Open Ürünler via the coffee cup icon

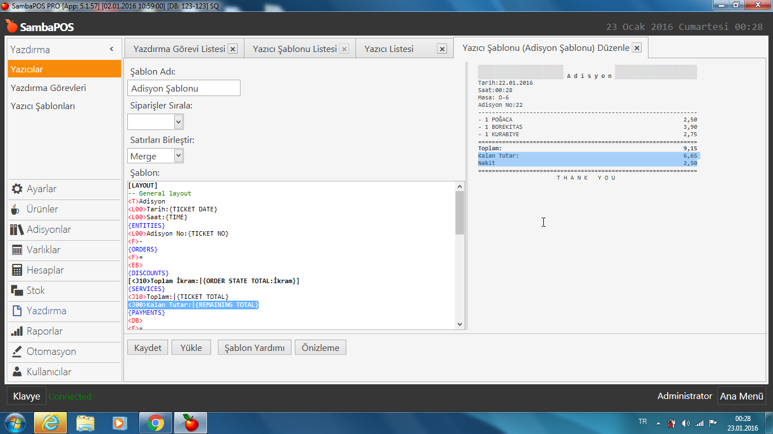point(16,209)
